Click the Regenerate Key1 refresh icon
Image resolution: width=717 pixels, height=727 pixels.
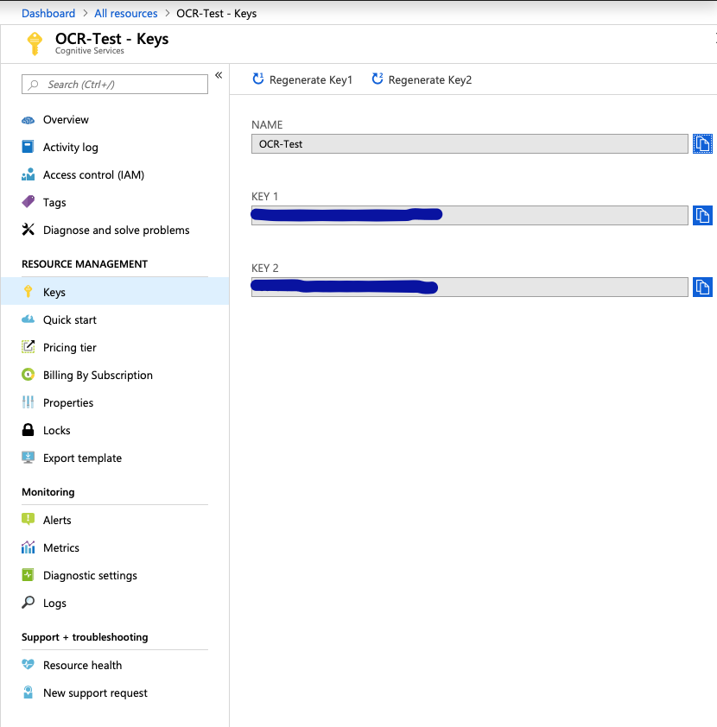257,79
